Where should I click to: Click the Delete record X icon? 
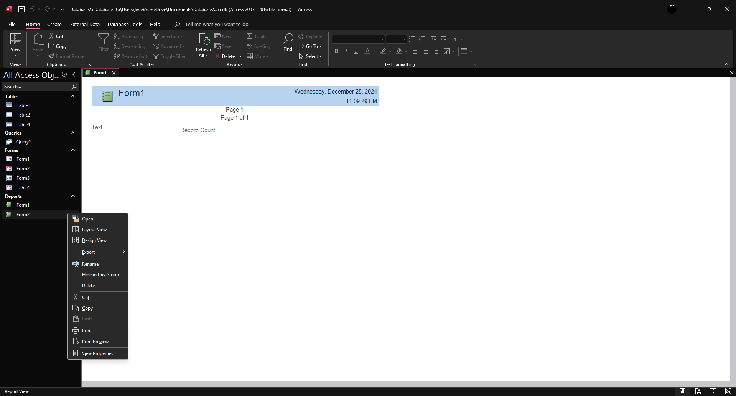point(217,56)
